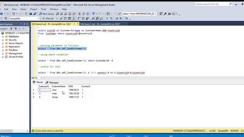Toggle auto-hide pin of Object Explorer
Viewport: 244px width, 137px height.
(x=24, y=24)
